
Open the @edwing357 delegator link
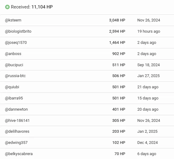(x=16, y=143)
